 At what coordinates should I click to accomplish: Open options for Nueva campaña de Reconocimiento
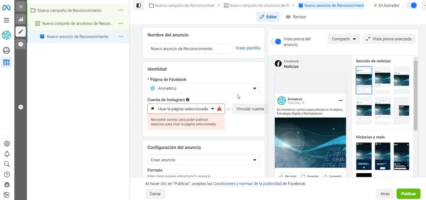[x=121, y=10]
